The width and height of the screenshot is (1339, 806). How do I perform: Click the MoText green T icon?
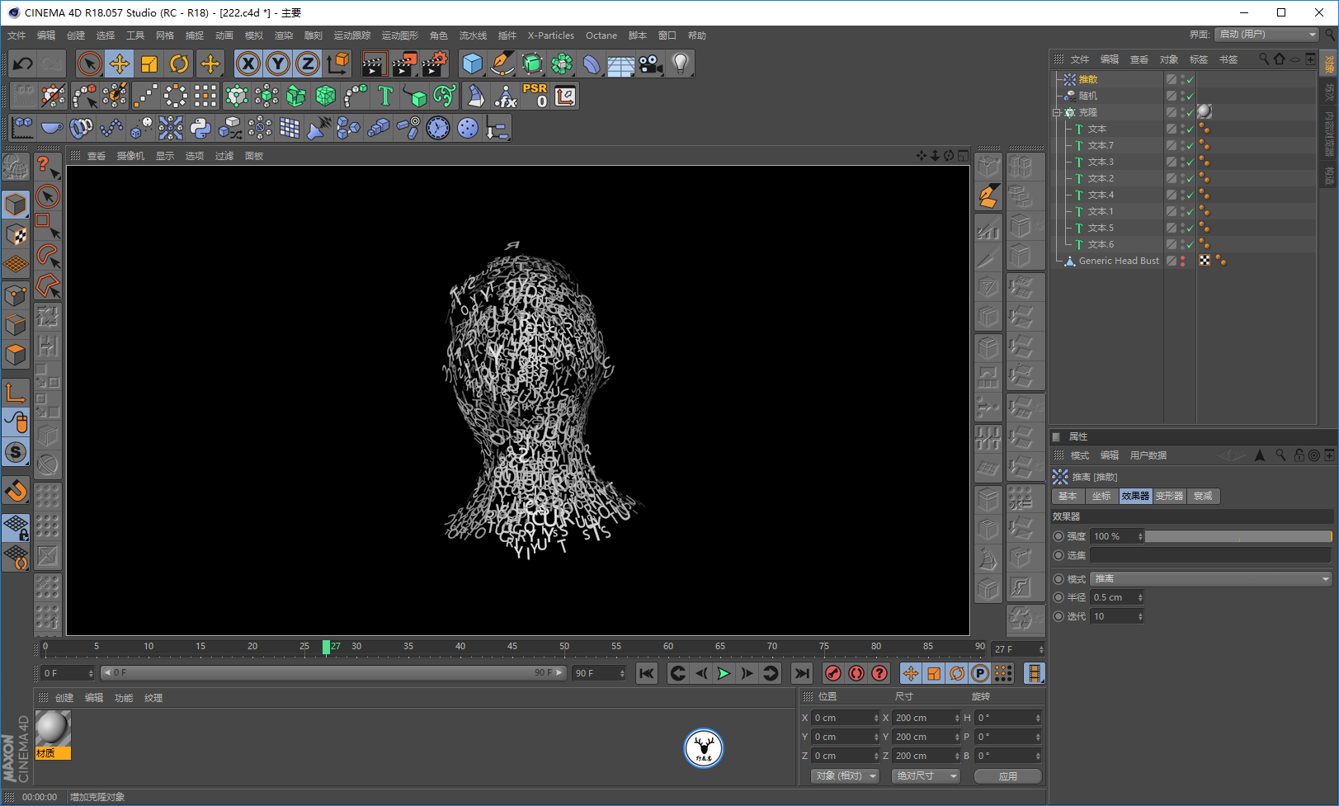pyautogui.click(x=384, y=97)
